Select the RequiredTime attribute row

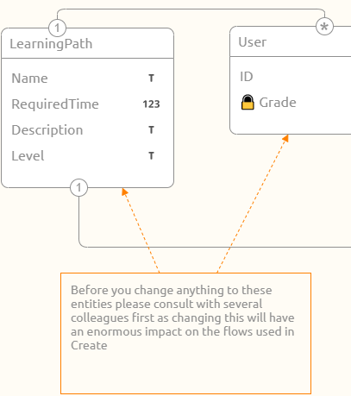[x=87, y=104]
